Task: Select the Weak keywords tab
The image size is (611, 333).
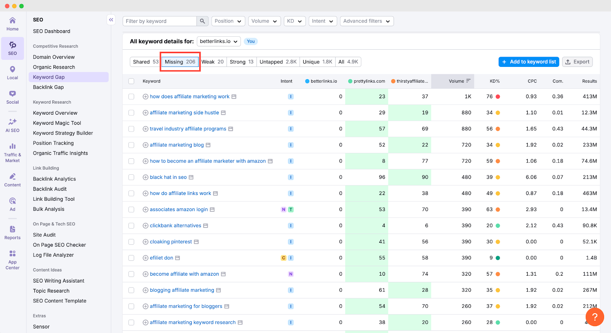Action: tap(212, 62)
